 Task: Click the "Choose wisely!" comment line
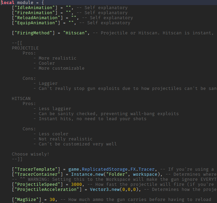[x=30, y=154]
